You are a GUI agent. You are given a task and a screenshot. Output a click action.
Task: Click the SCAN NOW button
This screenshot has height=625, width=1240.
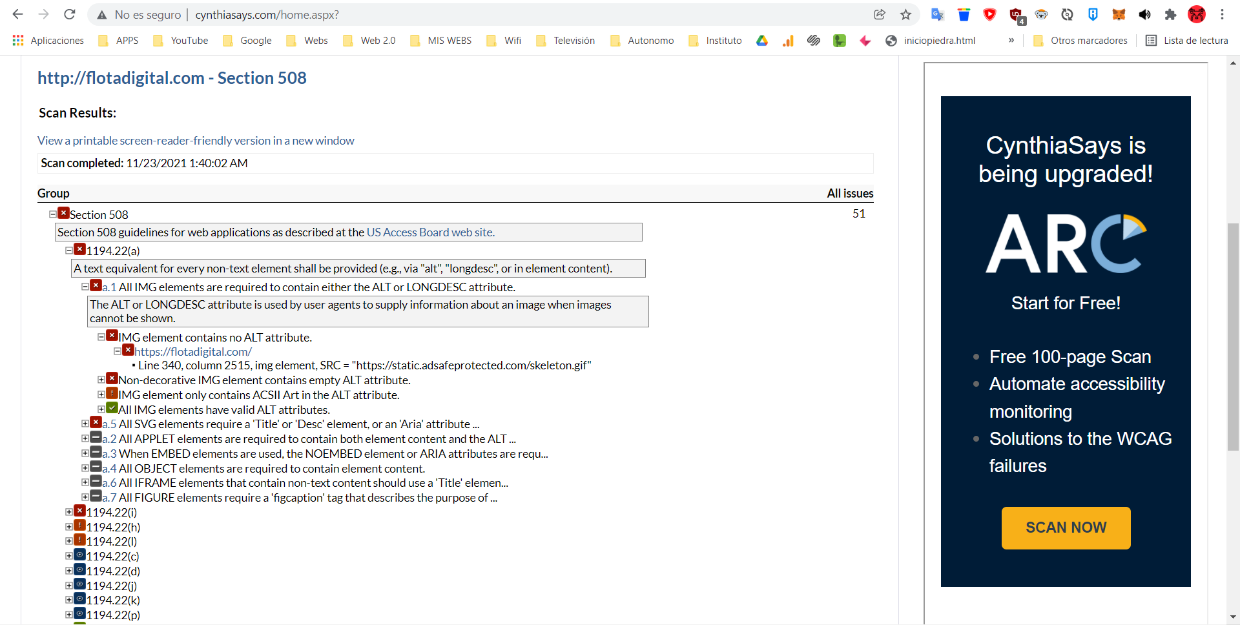[x=1066, y=528]
